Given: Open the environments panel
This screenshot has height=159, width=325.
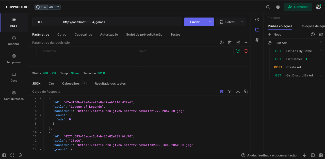Looking at the screenshot, I should [257, 40].
